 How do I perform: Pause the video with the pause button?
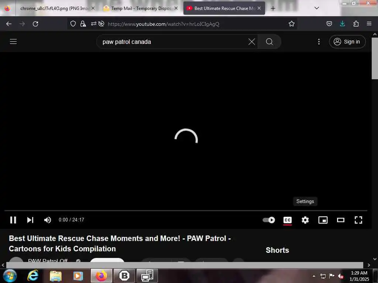pyautogui.click(x=13, y=220)
